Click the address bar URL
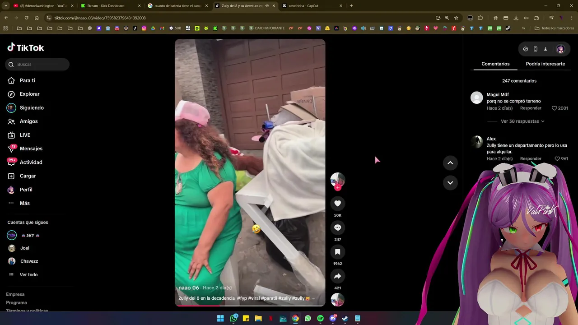This screenshot has width=578, height=325. 100,18
